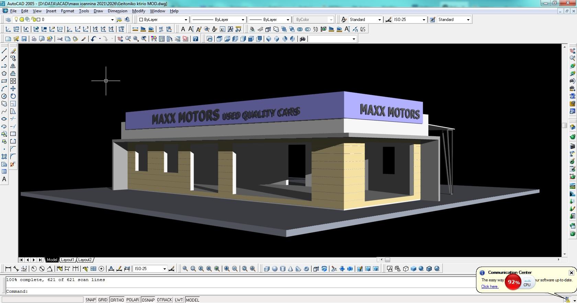Switch to the Layout1 tab

coord(67,260)
